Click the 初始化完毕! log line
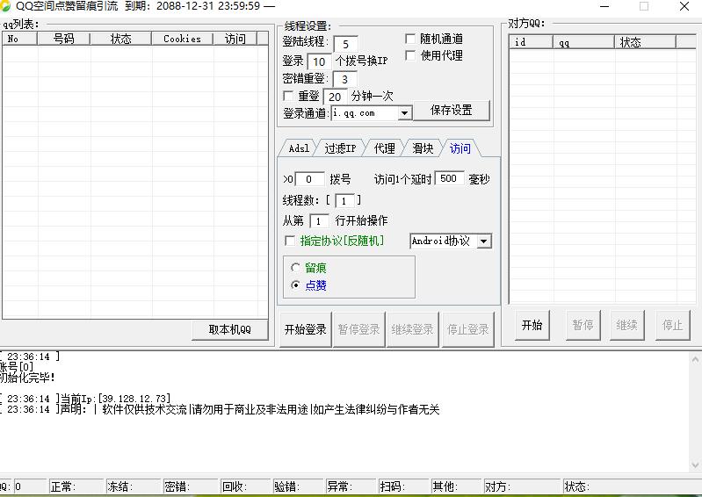The image size is (702, 497). coord(27,378)
